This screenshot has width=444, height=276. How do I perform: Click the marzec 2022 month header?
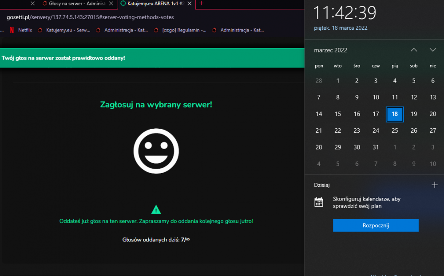pyautogui.click(x=330, y=51)
